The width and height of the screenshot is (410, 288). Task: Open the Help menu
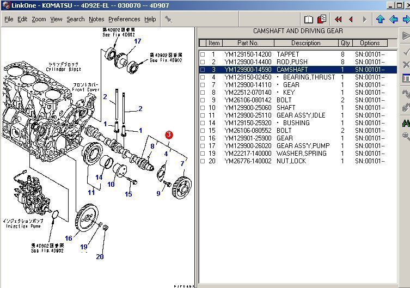point(150,20)
